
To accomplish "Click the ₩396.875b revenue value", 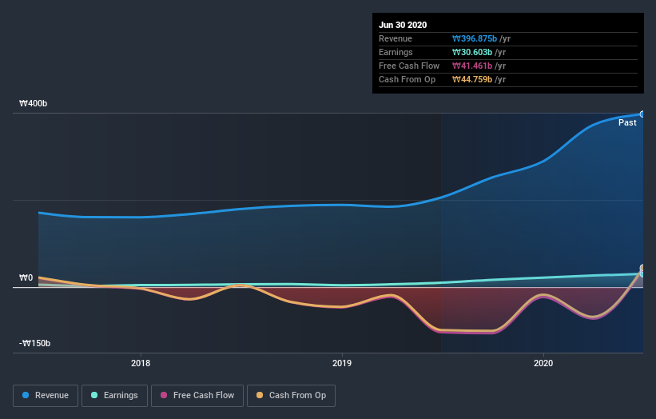I will (x=475, y=39).
